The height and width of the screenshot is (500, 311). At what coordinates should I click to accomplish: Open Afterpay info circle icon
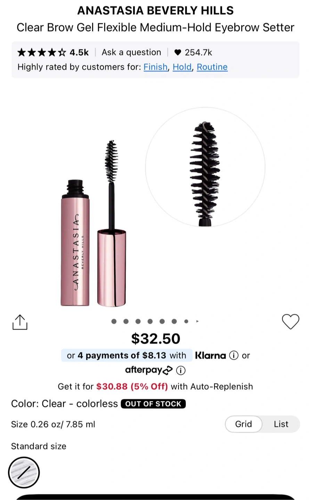(x=181, y=370)
